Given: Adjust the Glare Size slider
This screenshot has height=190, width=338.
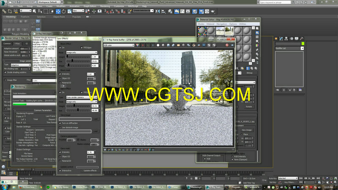Looking at the screenshot, I should [78, 110].
